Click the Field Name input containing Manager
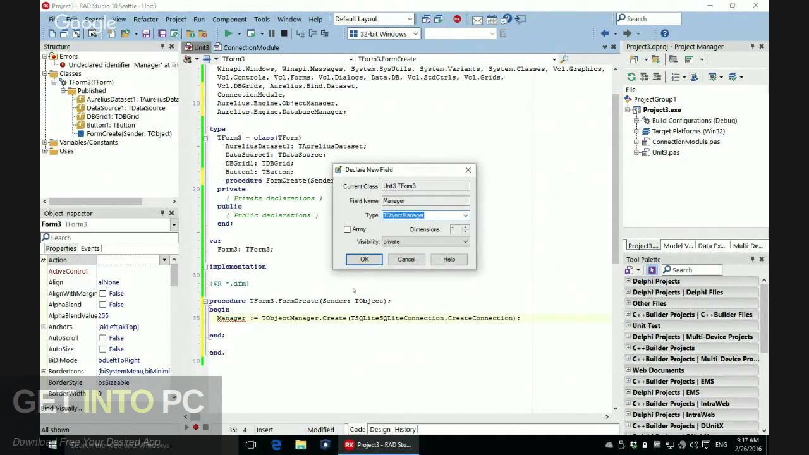This screenshot has width=809, height=455. pos(425,200)
